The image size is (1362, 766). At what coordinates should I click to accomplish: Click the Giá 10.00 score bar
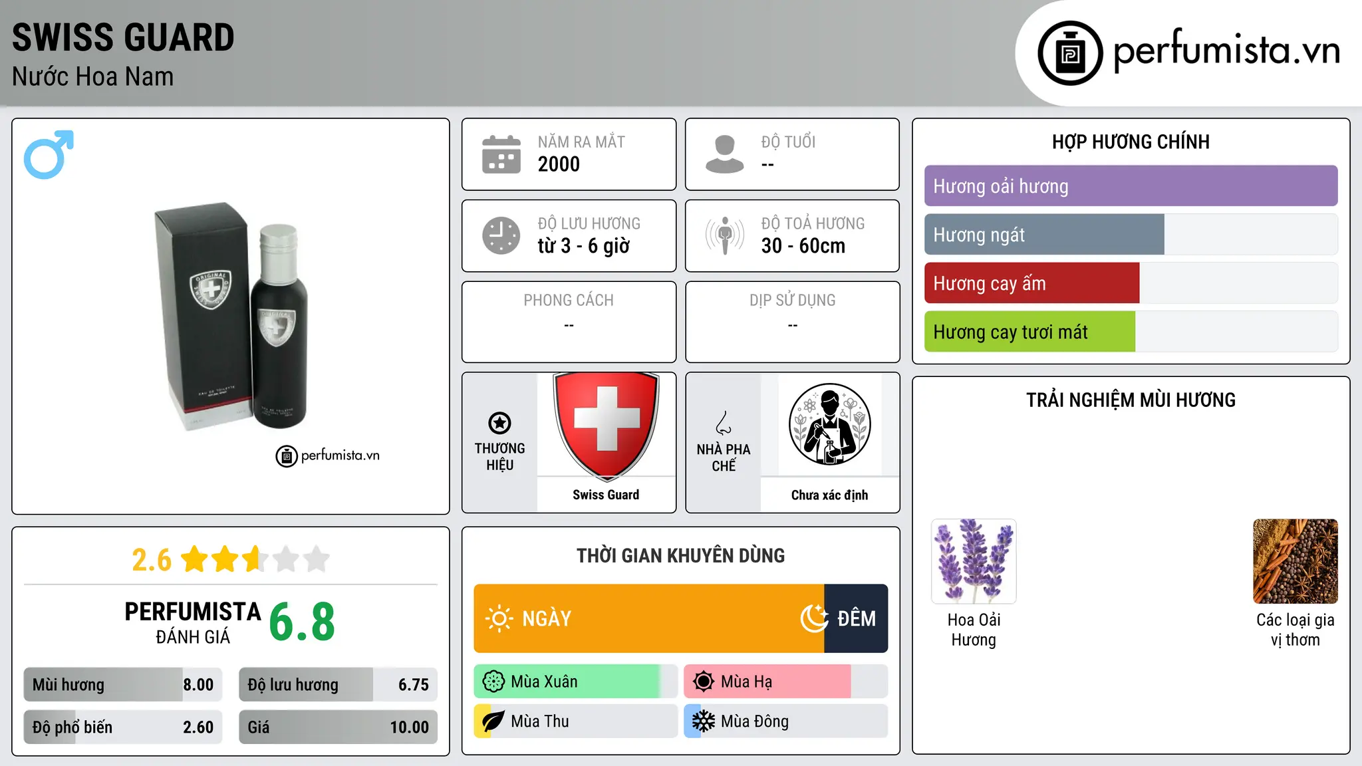click(339, 727)
